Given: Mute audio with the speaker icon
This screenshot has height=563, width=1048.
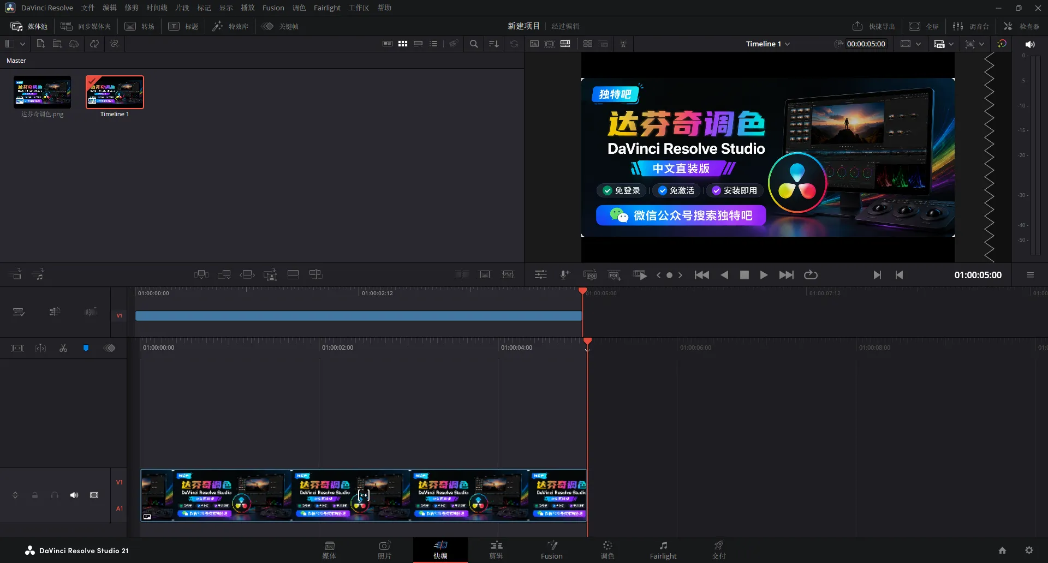Looking at the screenshot, I should click(x=1030, y=44).
